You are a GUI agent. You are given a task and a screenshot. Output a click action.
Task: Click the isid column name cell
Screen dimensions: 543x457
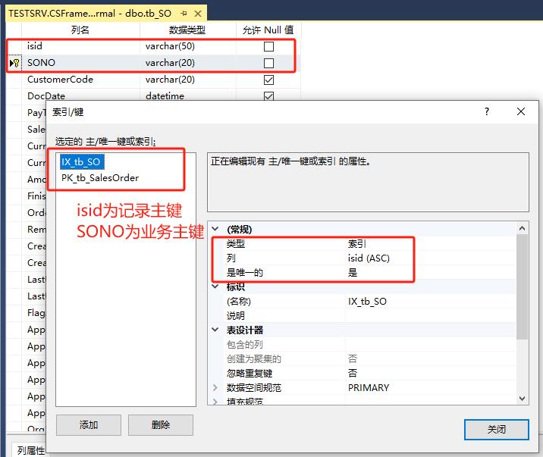[81, 46]
